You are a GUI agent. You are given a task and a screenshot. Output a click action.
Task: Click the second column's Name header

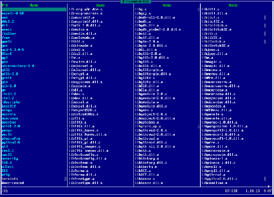tap(100, 5)
